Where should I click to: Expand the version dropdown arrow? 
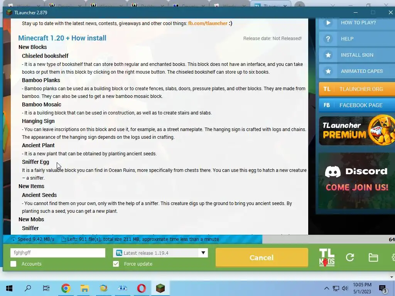(x=203, y=253)
